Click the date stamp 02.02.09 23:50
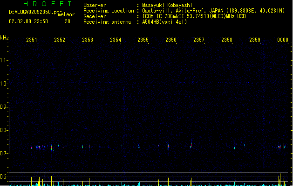Image resolution: width=293 pixels, height=186 pixels. 28,21
